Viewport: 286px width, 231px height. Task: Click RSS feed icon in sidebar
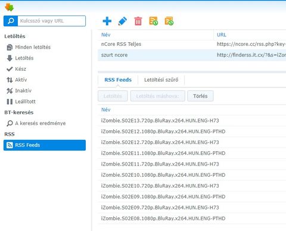(10, 145)
